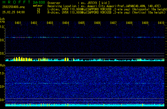Image resolution: width=167 pixels, height=109 pixels.
Task: Click the L-ch description with Horizontal yagi
Action: point(107,9)
